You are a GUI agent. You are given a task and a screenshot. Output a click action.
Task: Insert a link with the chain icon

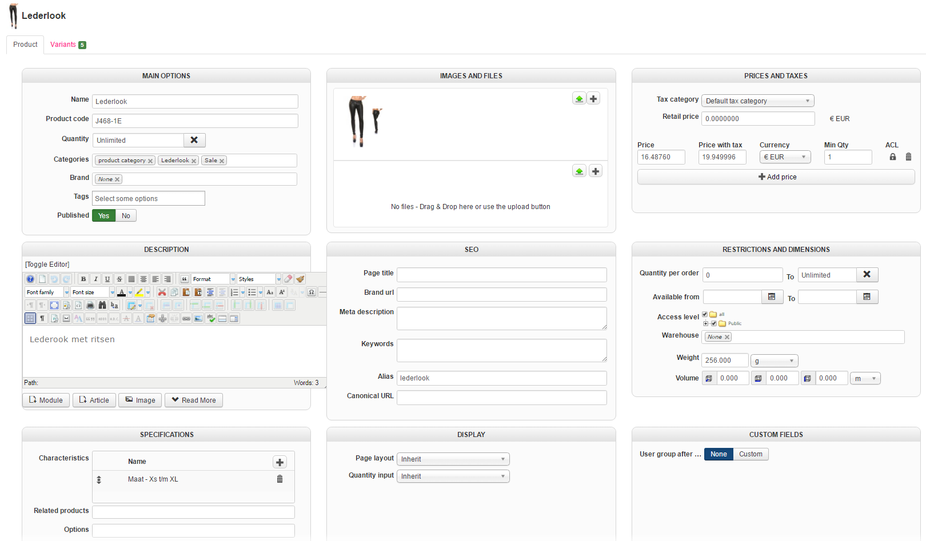[x=186, y=318]
